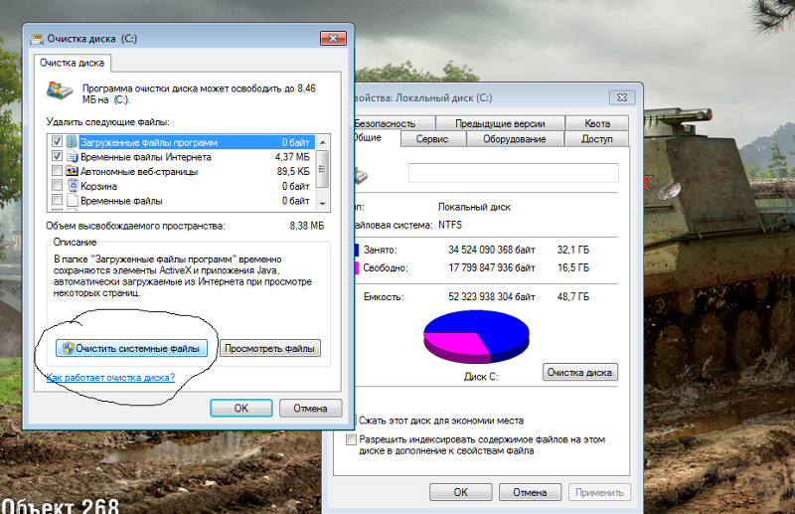Select the Загруженные файлы программ row text
795x514 pixels.
point(149,142)
